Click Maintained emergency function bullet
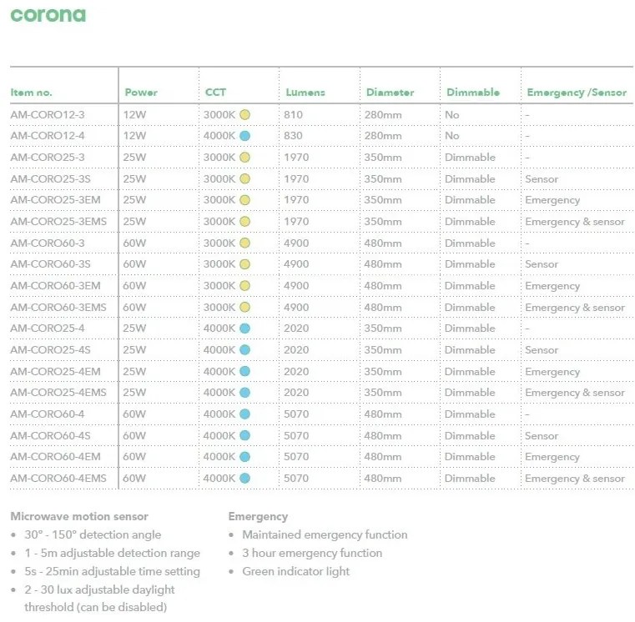 click(x=325, y=534)
